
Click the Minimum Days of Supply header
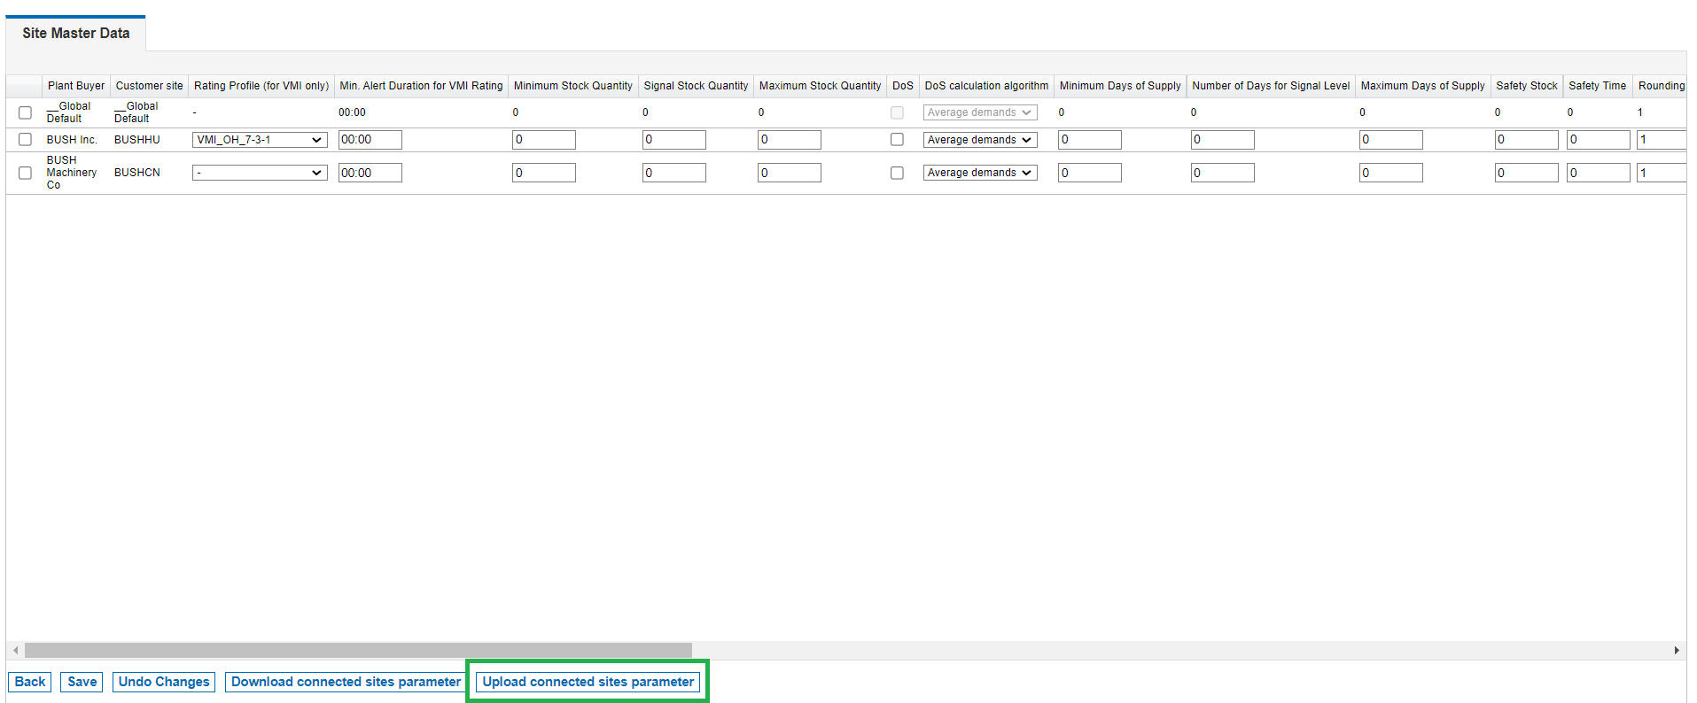click(x=1120, y=86)
